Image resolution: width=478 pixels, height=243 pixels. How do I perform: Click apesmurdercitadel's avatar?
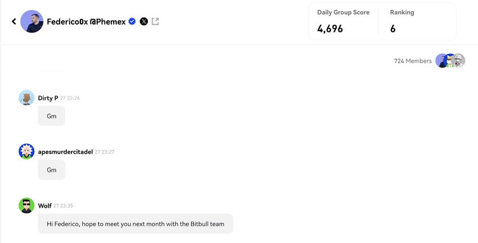pyautogui.click(x=26, y=152)
